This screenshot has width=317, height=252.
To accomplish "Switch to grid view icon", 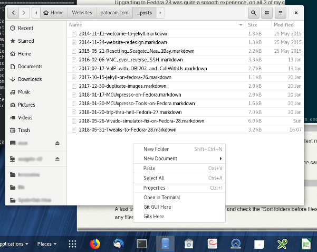I will [267, 13].
